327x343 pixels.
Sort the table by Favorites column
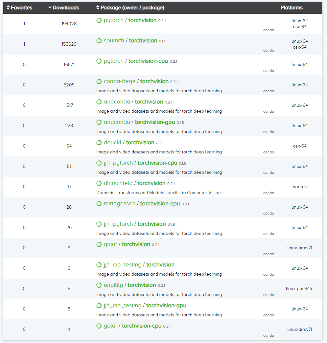[19, 8]
